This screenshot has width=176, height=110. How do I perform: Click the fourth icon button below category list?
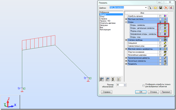point(118,79)
